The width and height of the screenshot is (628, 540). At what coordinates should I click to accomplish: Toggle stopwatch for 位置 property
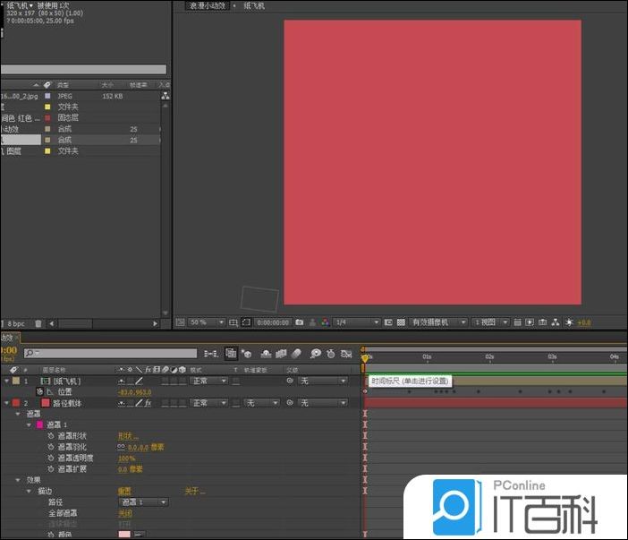[39, 392]
